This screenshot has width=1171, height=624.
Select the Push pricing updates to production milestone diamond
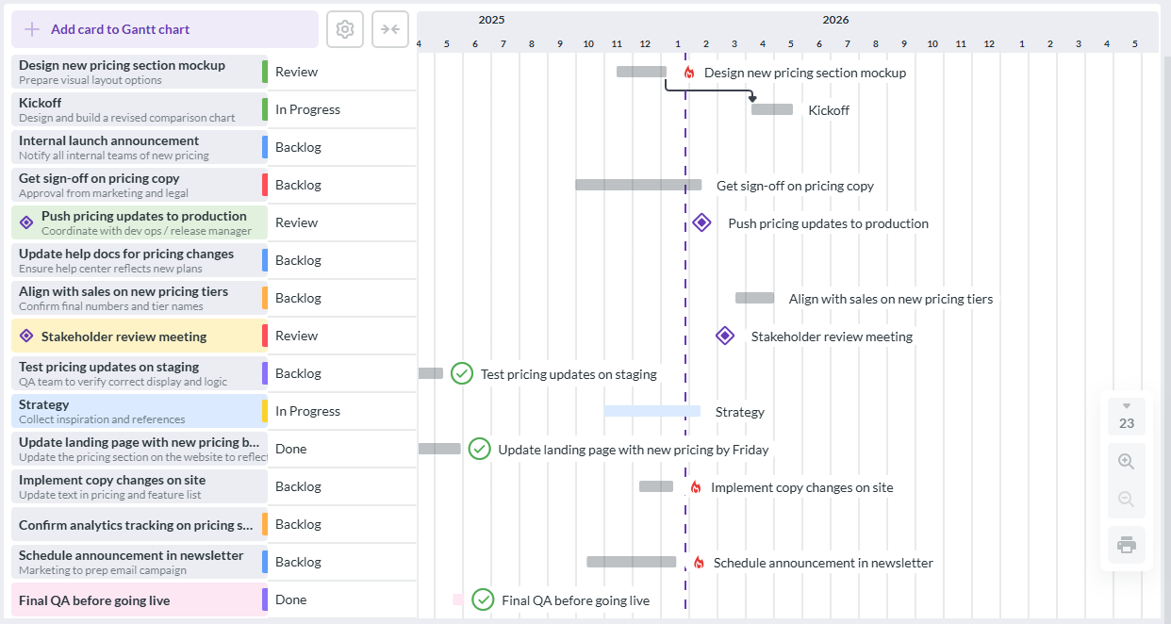click(x=701, y=222)
